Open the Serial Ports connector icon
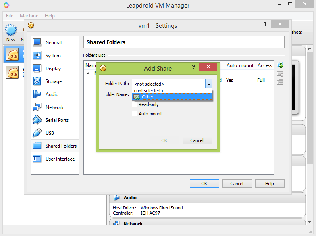 click(x=37, y=120)
